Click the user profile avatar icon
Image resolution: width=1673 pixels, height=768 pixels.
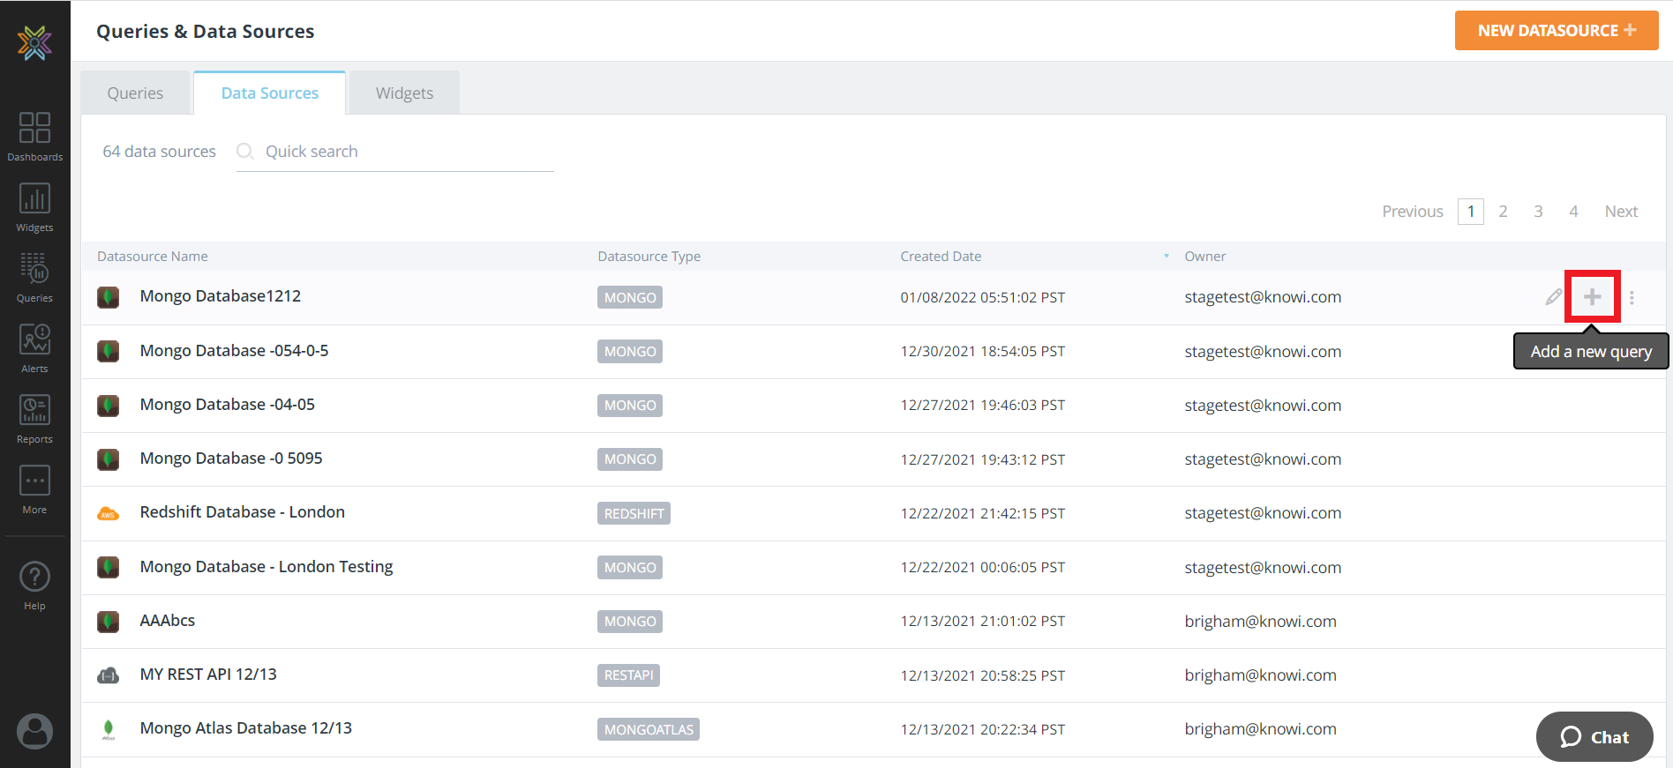[34, 731]
